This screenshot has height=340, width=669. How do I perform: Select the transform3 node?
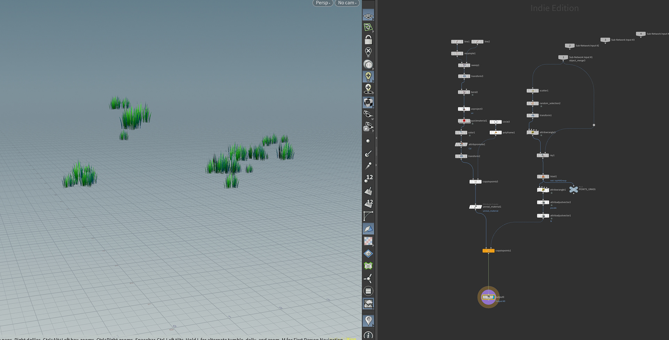tap(464, 76)
